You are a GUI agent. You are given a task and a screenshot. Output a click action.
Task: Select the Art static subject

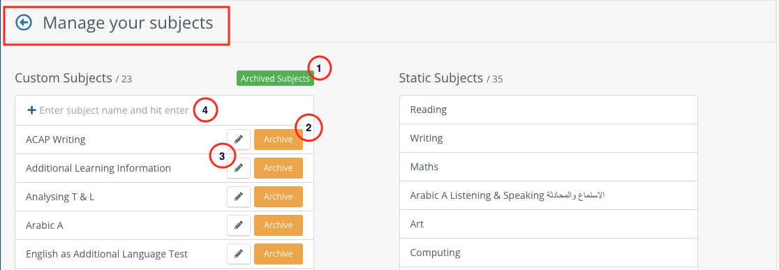pyautogui.click(x=549, y=224)
